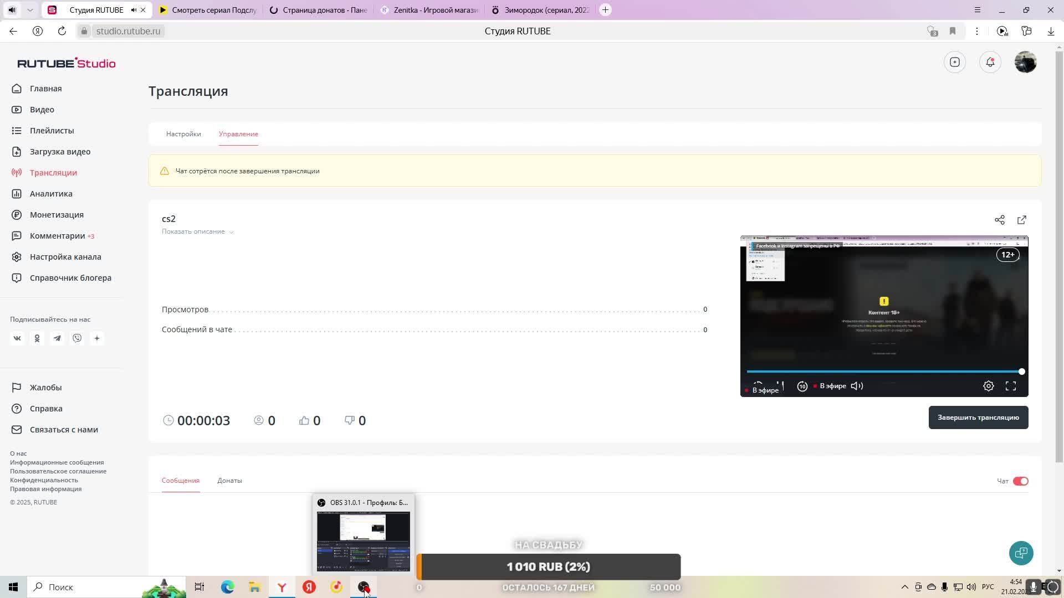Screen dimensions: 1064x598
Task: Open the system volume tray icon
Action: click(x=971, y=587)
